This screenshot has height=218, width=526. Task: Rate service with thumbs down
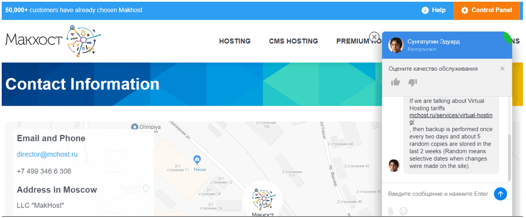click(412, 82)
